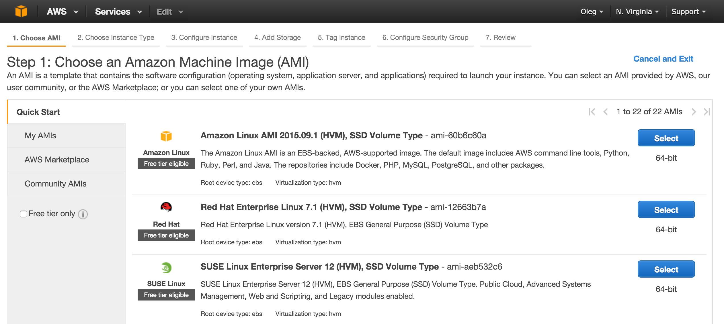This screenshot has width=724, height=324.
Task: Click the SUSE Linux Enterprise Server 12 title
Action: click(x=319, y=267)
